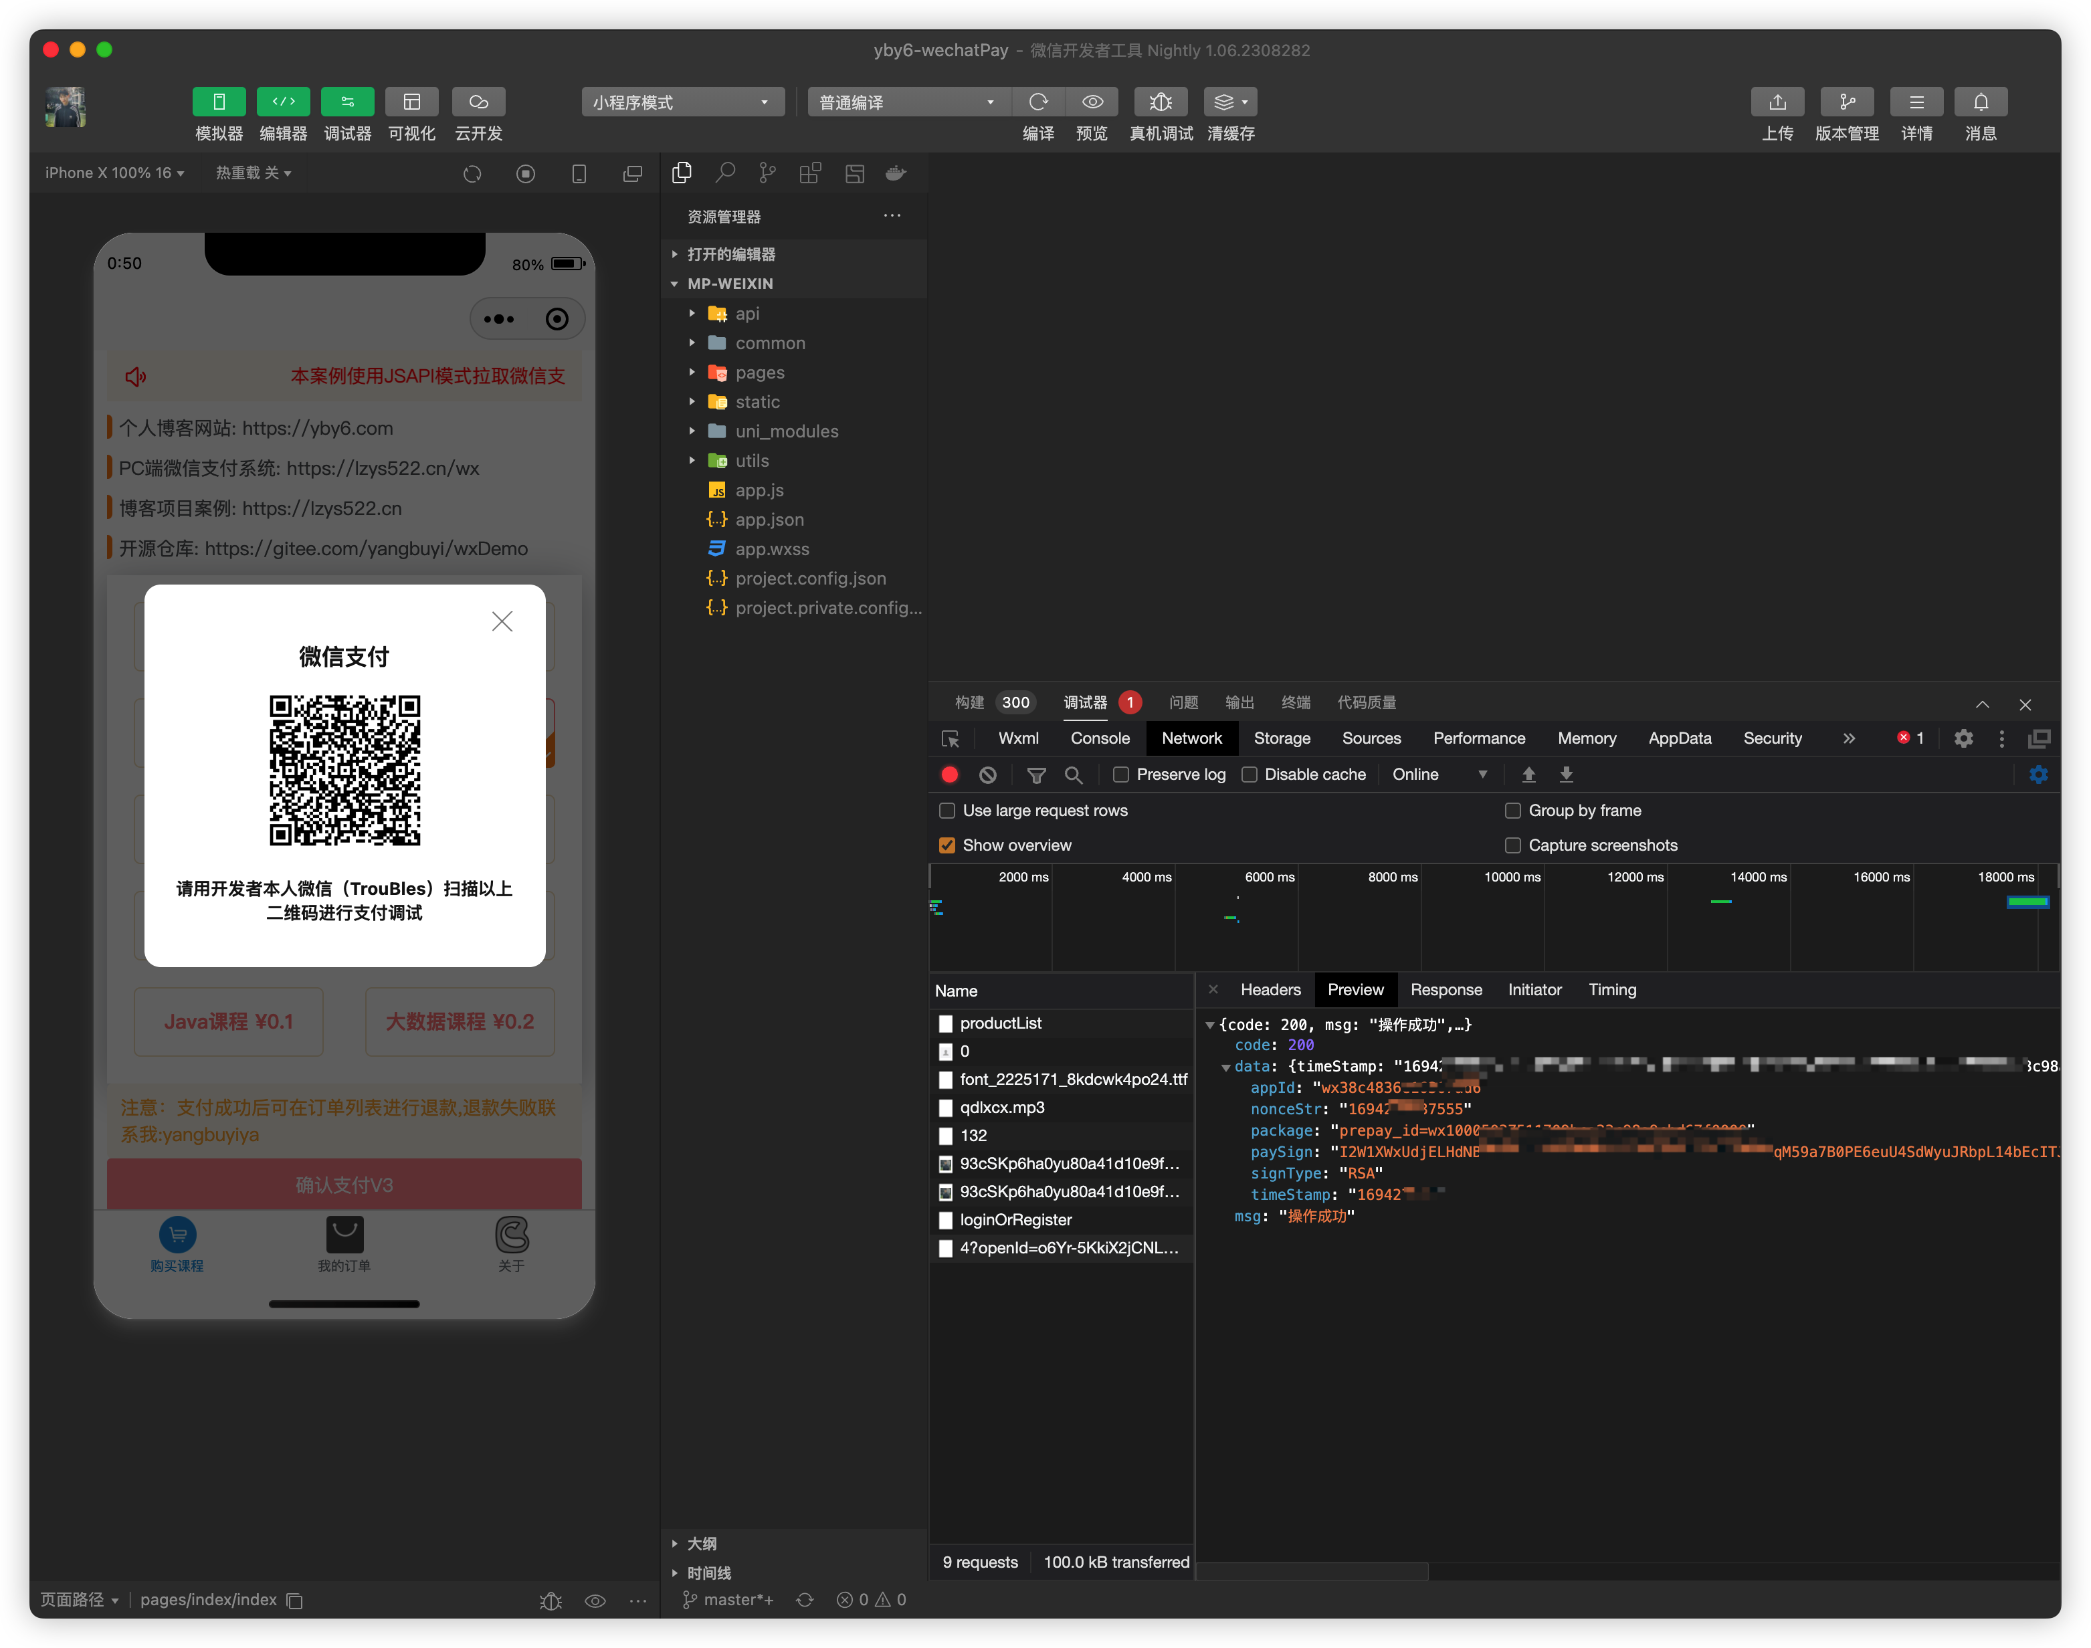Clear network log with the block icon

(987, 775)
